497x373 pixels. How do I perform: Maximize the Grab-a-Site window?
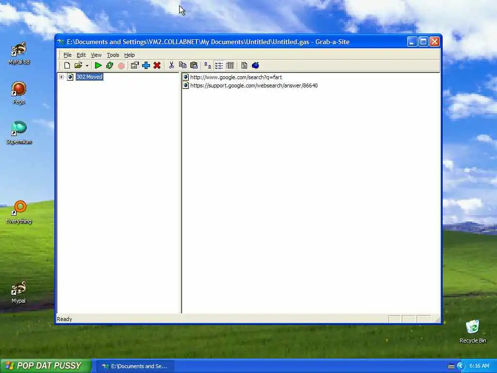423,42
